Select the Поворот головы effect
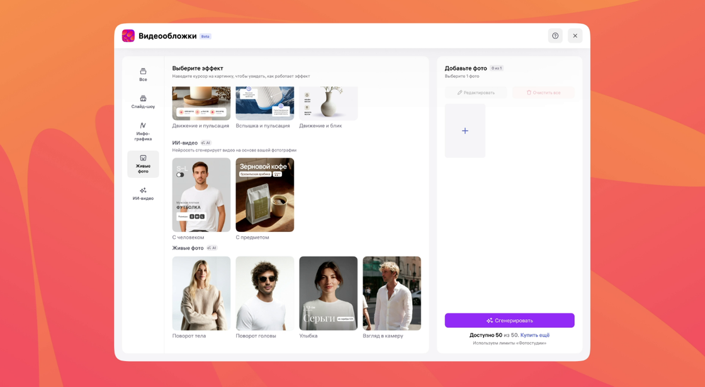Image resolution: width=705 pixels, height=387 pixels. (264, 293)
